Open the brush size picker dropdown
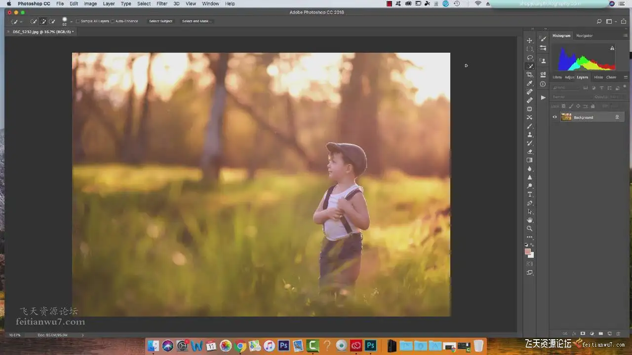Image resolution: width=632 pixels, height=355 pixels. click(71, 22)
